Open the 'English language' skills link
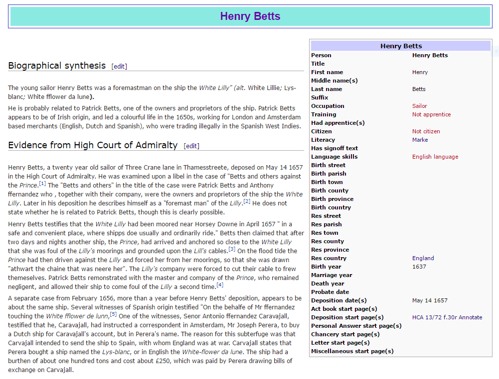 435,157
